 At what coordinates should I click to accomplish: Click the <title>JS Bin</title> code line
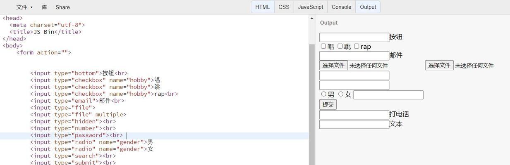tap(45, 32)
